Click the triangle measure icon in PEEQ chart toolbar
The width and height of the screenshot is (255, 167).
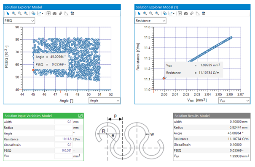[x=66, y=14]
